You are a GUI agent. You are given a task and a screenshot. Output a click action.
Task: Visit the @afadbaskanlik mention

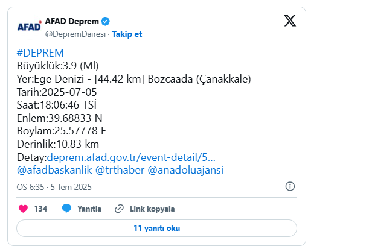click(x=54, y=170)
